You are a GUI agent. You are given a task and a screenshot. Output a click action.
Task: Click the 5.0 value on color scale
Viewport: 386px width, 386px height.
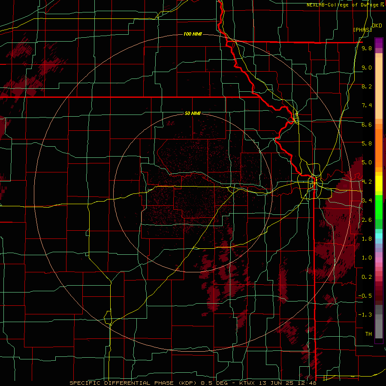click(x=367, y=163)
